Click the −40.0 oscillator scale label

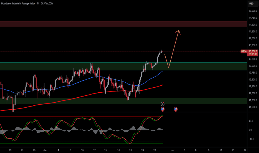tap(251, 139)
